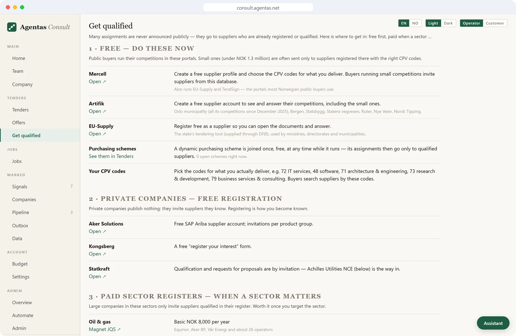Open the EU-Supply external link arrow
Screen dimensions: 516x336
point(104,134)
